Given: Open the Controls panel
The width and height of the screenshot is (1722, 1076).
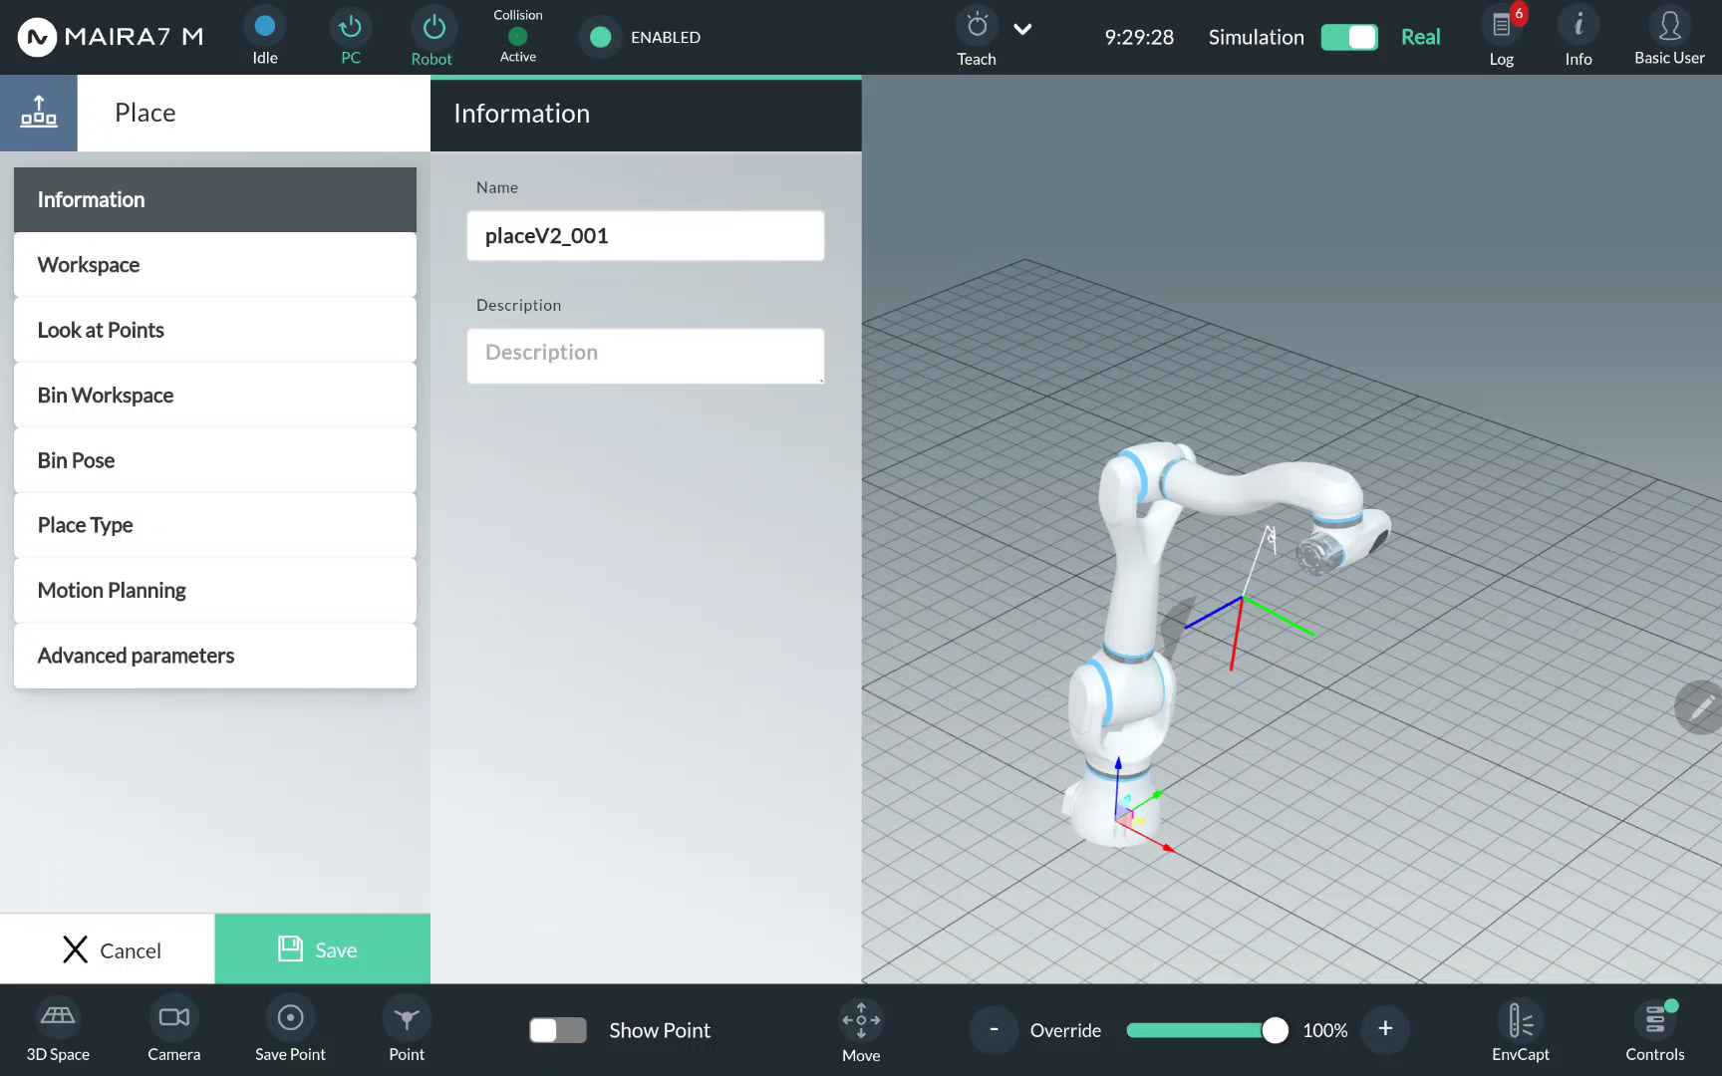Looking at the screenshot, I should click(x=1655, y=1030).
